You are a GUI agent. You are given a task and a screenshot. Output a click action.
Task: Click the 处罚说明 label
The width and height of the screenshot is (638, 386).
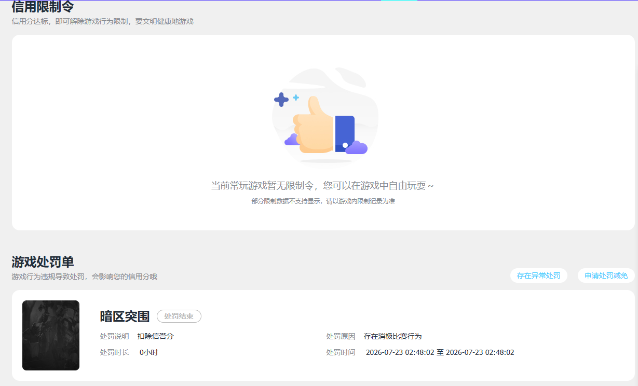click(114, 336)
